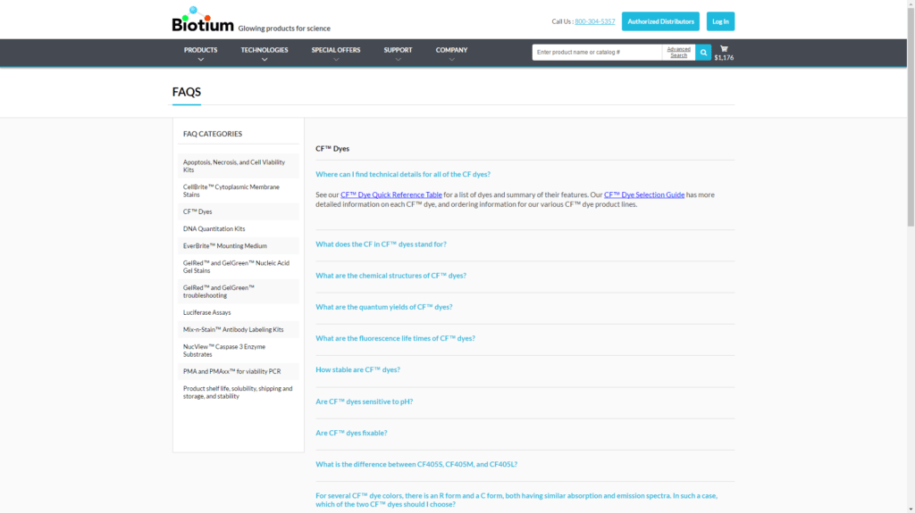Open the PRODUCTS menu
The height and width of the screenshot is (513, 915).
(201, 50)
